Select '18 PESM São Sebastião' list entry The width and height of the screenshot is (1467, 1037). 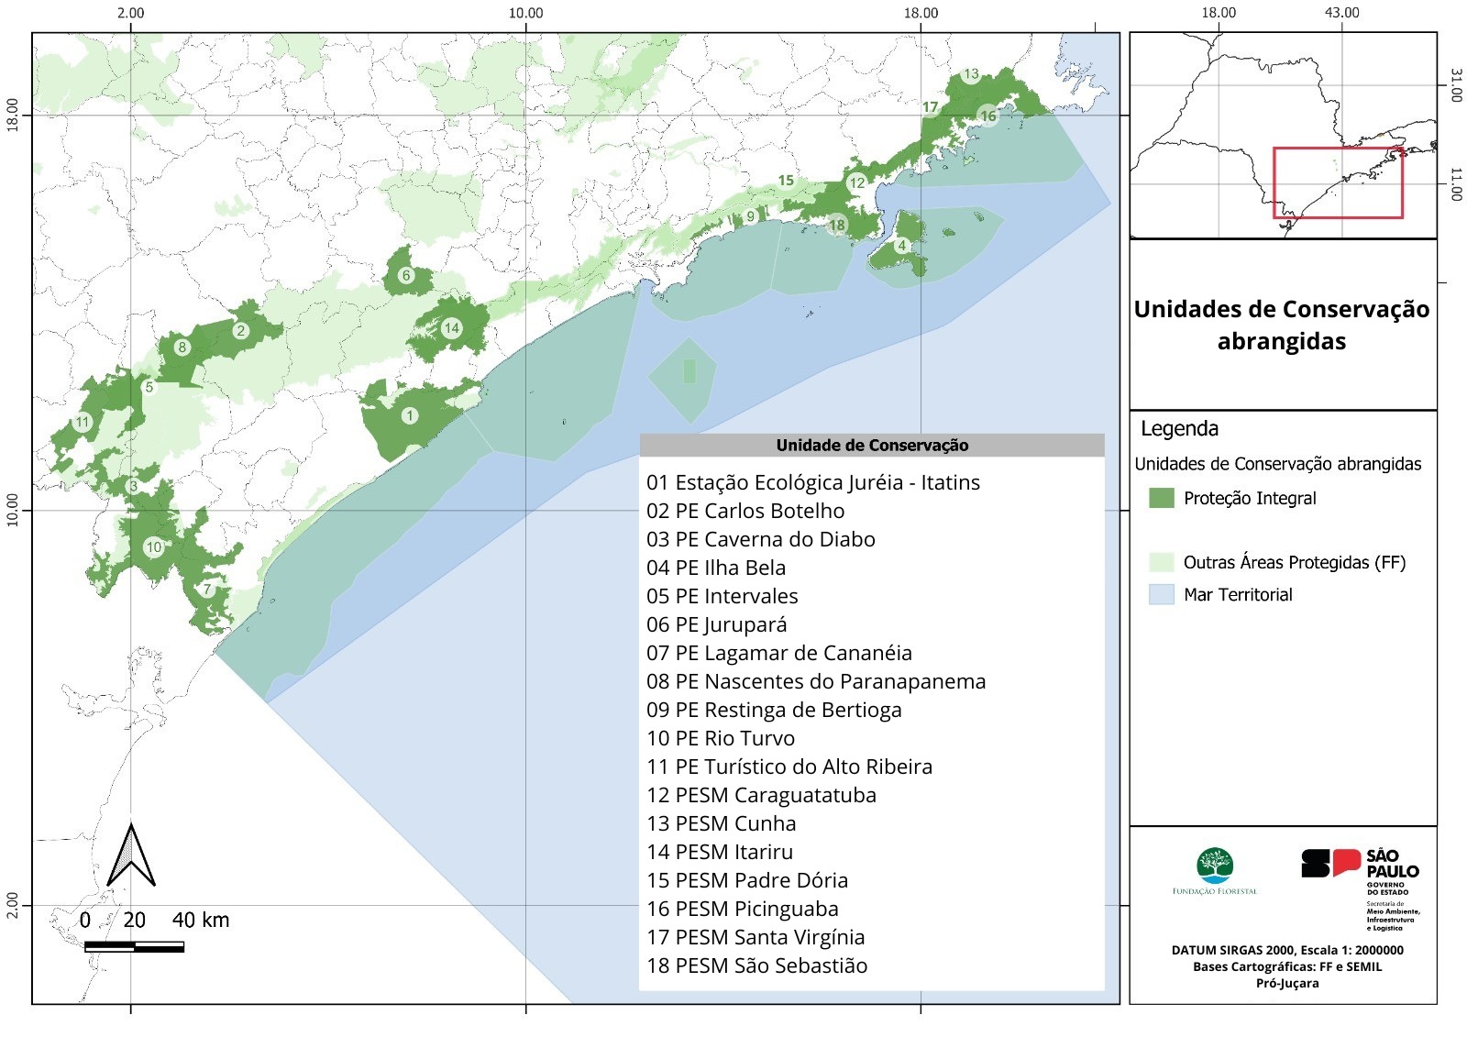tap(756, 965)
